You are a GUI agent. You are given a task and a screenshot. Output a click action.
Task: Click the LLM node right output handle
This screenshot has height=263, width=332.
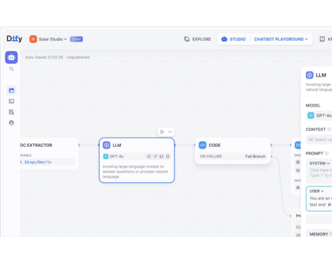click(x=175, y=145)
